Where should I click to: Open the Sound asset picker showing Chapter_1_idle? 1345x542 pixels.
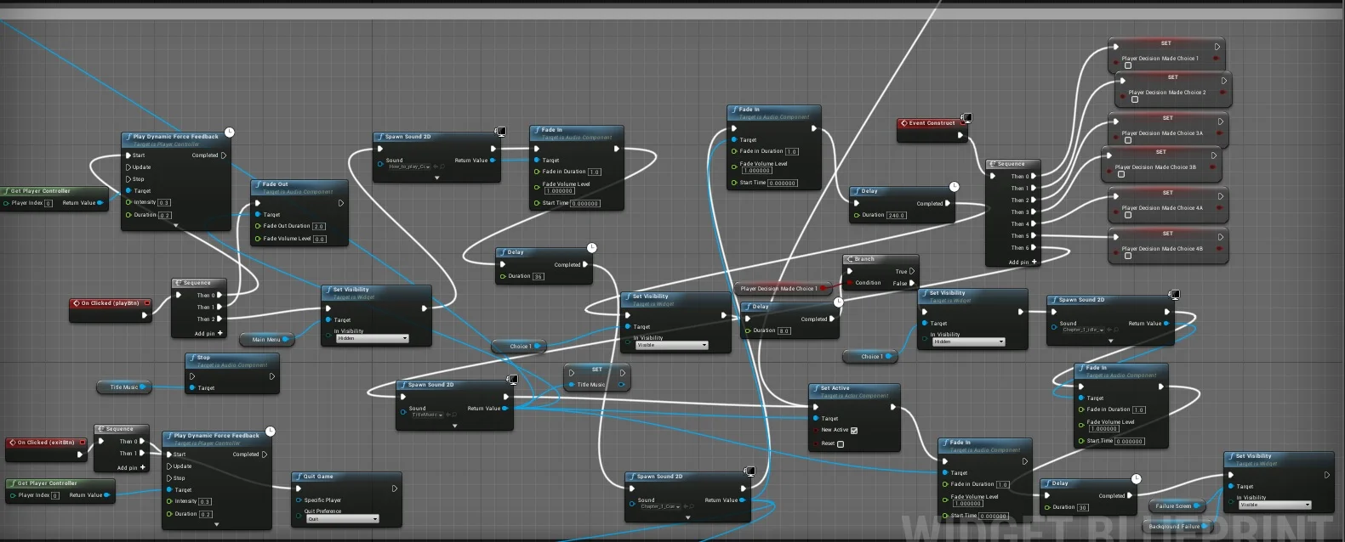[x=1082, y=330]
